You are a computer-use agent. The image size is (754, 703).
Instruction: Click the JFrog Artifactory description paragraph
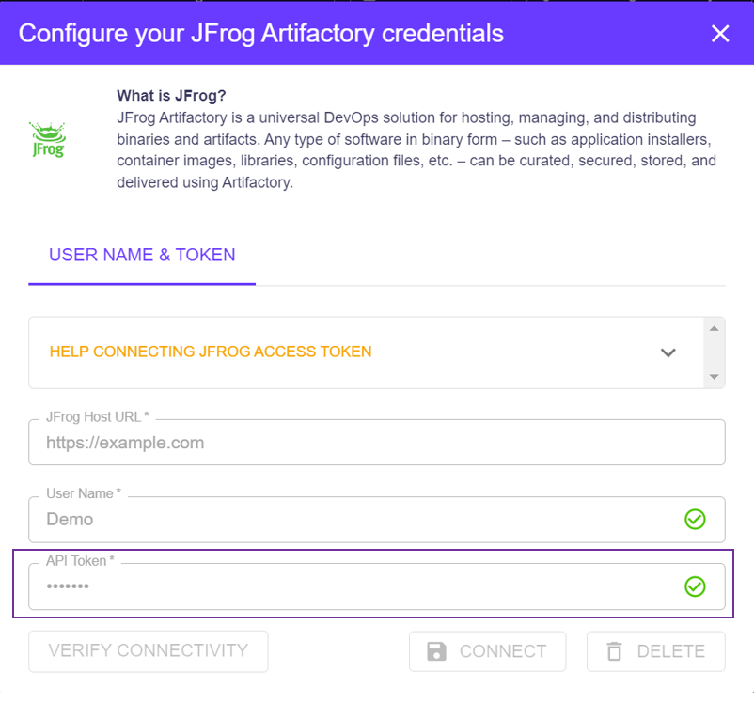(x=416, y=150)
